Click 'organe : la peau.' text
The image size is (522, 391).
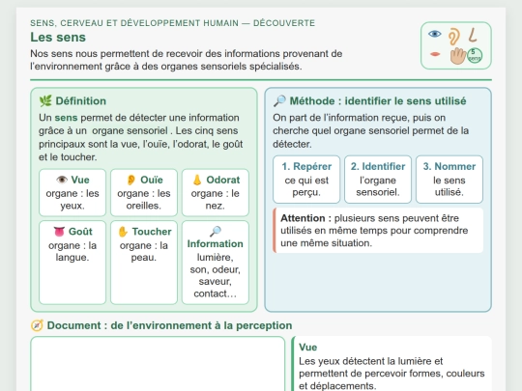click(x=144, y=251)
